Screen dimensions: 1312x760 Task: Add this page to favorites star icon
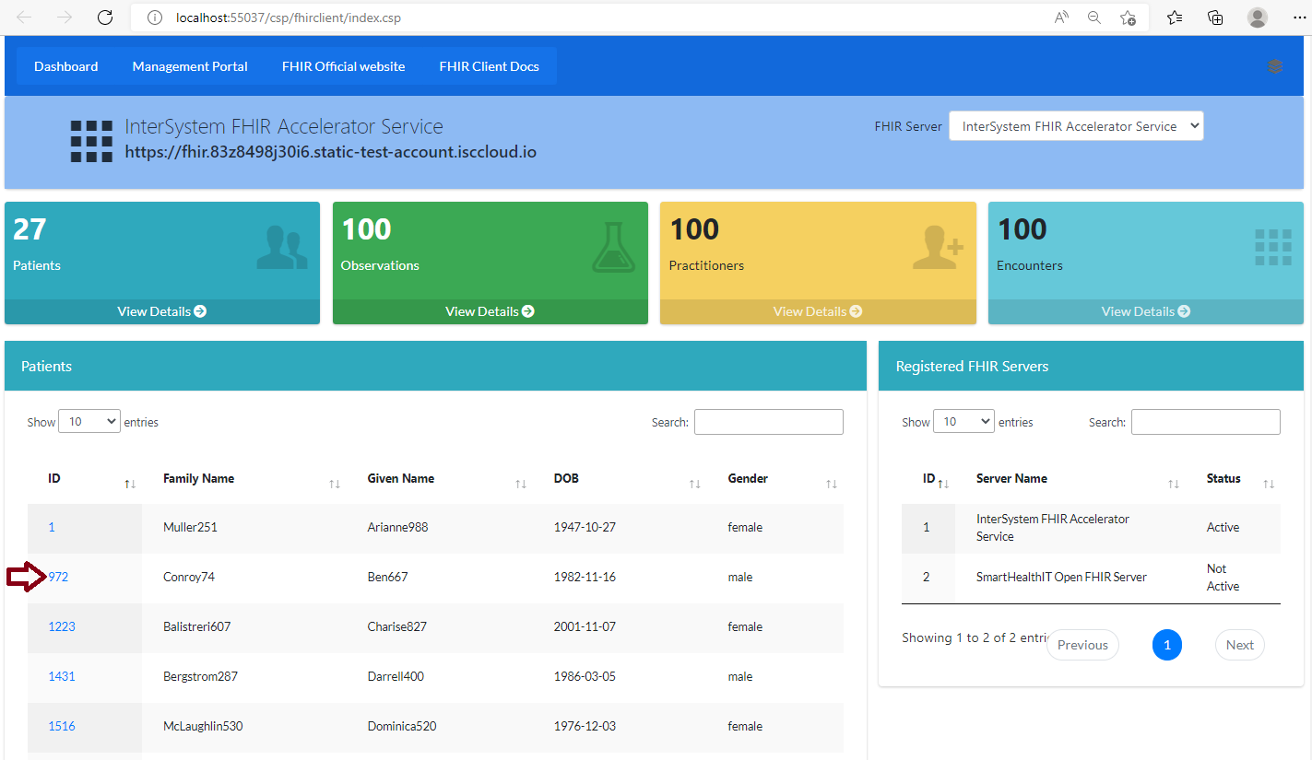[x=1128, y=18]
